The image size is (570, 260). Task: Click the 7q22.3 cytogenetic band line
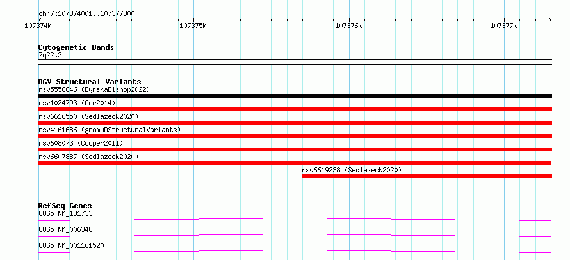295,61
